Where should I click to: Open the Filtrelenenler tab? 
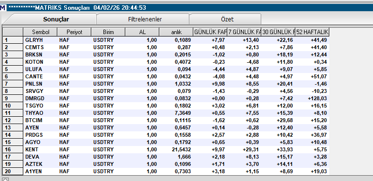point(145,19)
